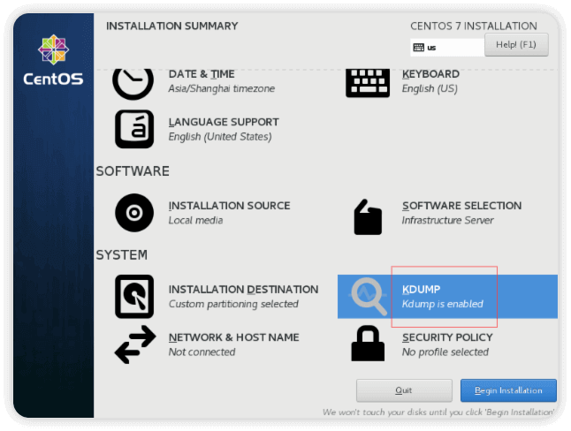571x431 pixels.
Task: Click the 'Infrastructure Server' status text
Action: (448, 220)
